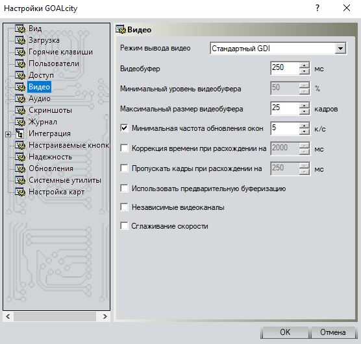Image resolution: width=361 pixels, height=344 pixels.
Task: Click the gear icon beside Вид
Action: tap(20, 29)
